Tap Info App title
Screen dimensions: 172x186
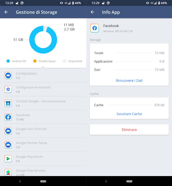111,12
